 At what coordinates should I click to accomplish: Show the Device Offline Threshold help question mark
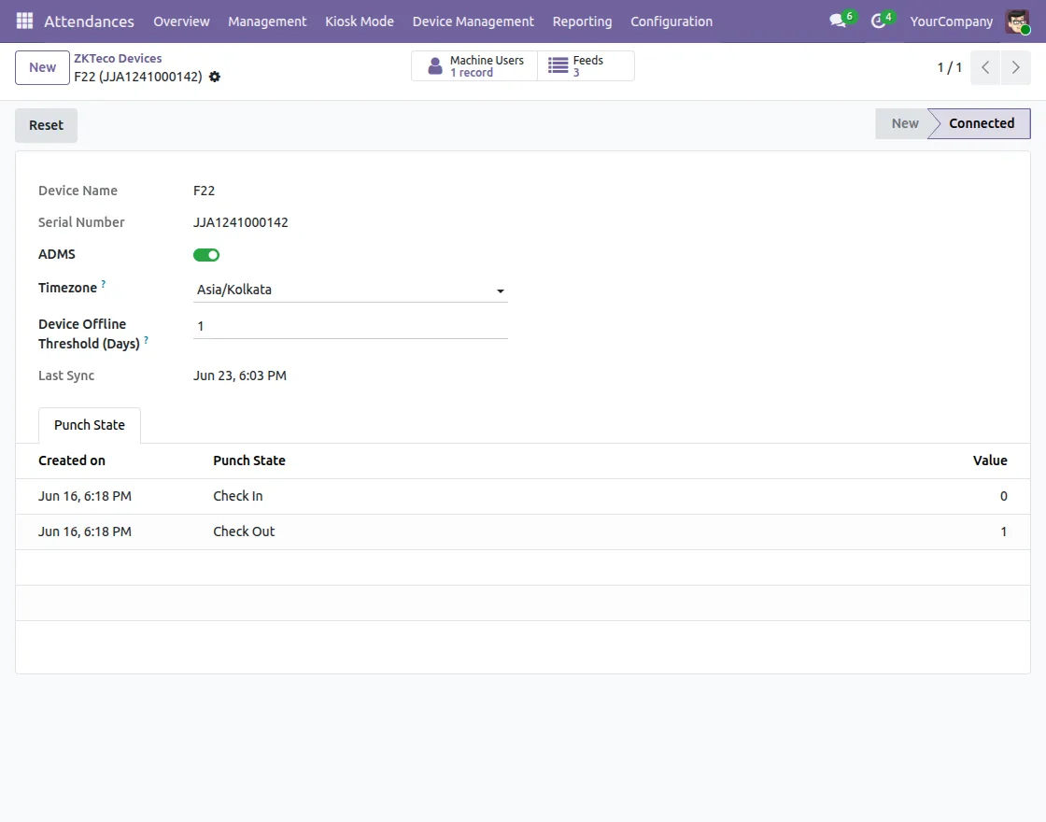click(x=146, y=340)
